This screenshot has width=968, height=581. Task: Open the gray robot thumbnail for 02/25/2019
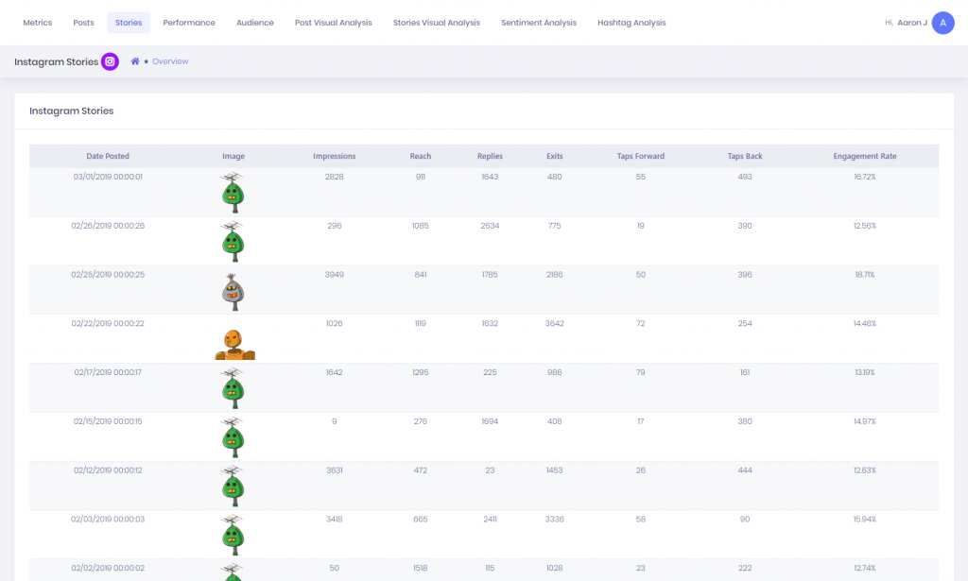coord(233,292)
